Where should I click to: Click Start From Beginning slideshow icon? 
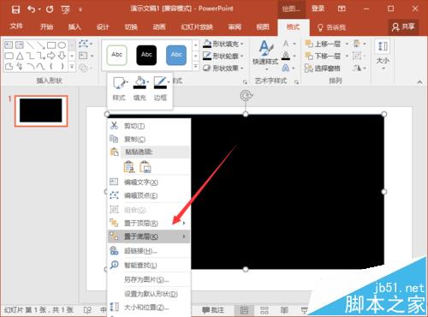point(65,9)
